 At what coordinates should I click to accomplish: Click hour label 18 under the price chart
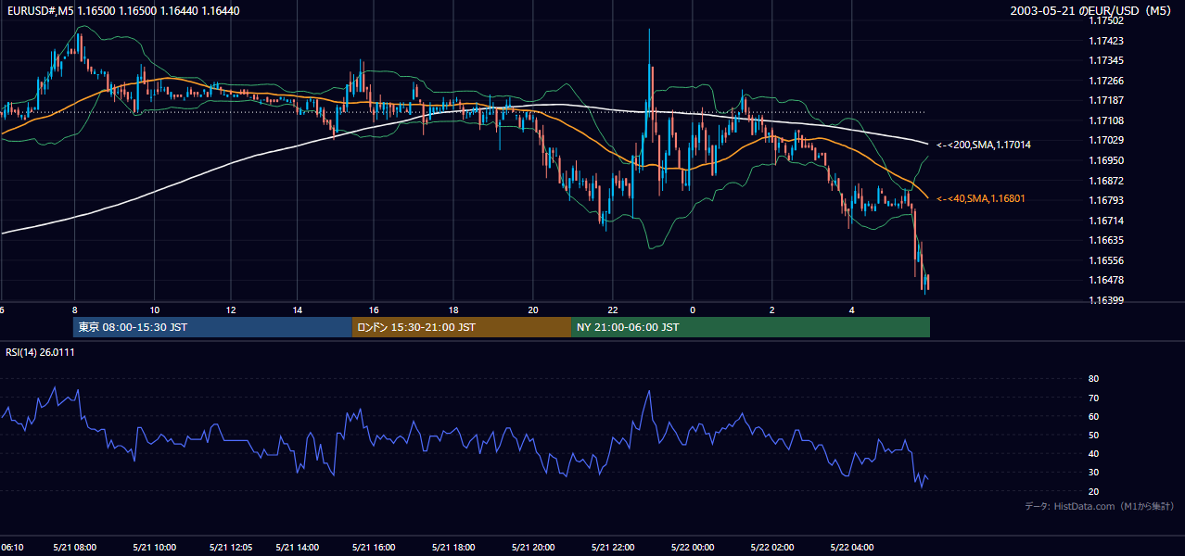[x=452, y=310]
